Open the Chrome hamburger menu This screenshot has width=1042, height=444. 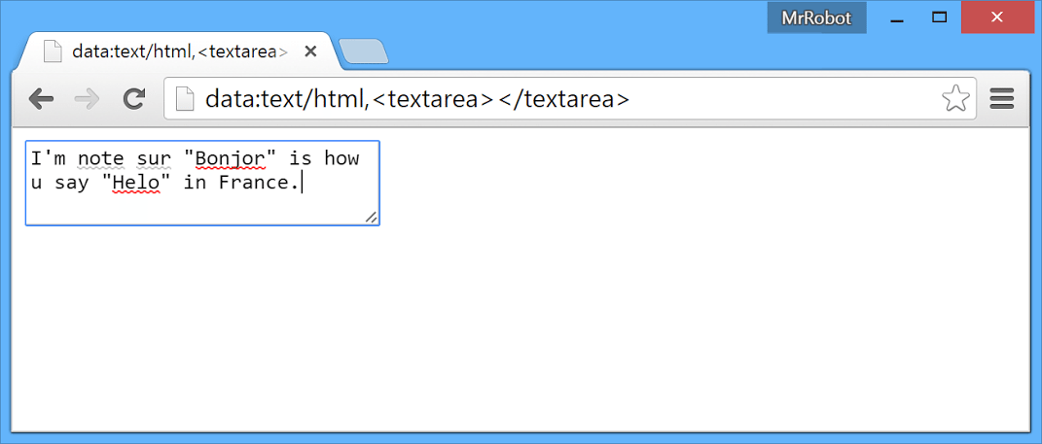coord(1001,99)
